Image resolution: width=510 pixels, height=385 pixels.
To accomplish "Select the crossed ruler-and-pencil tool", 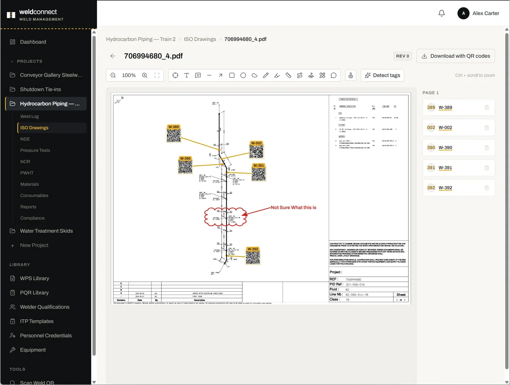I will point(322,75).
